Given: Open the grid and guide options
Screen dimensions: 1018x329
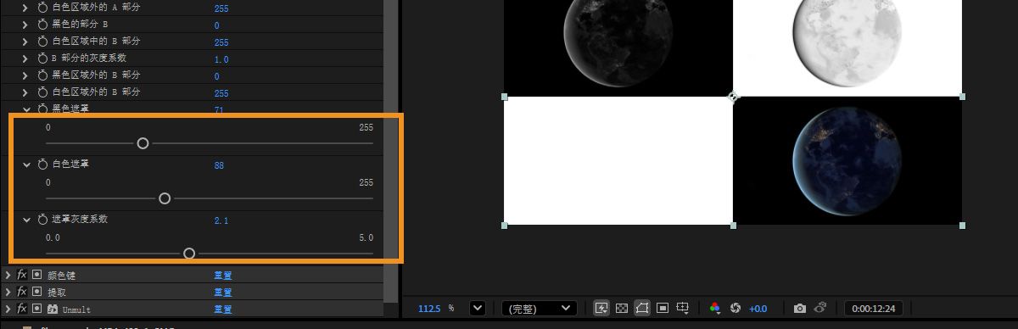Looking at the screenshot, I should 683,308.
